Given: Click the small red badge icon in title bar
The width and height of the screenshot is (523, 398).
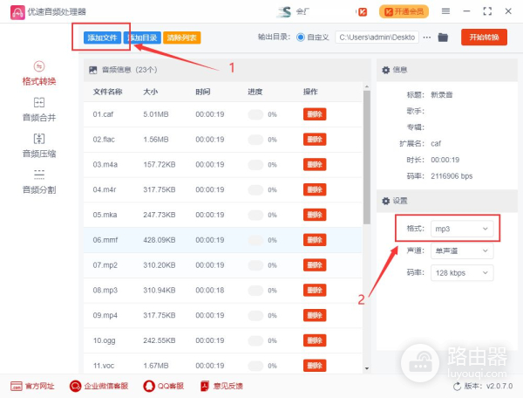Looking at the screenshot, I should tap(363, 12).
